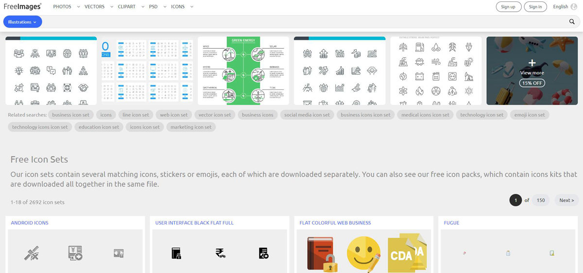
Task: Select the 'technology icons icon set' chip
Action: pos(40,127)
